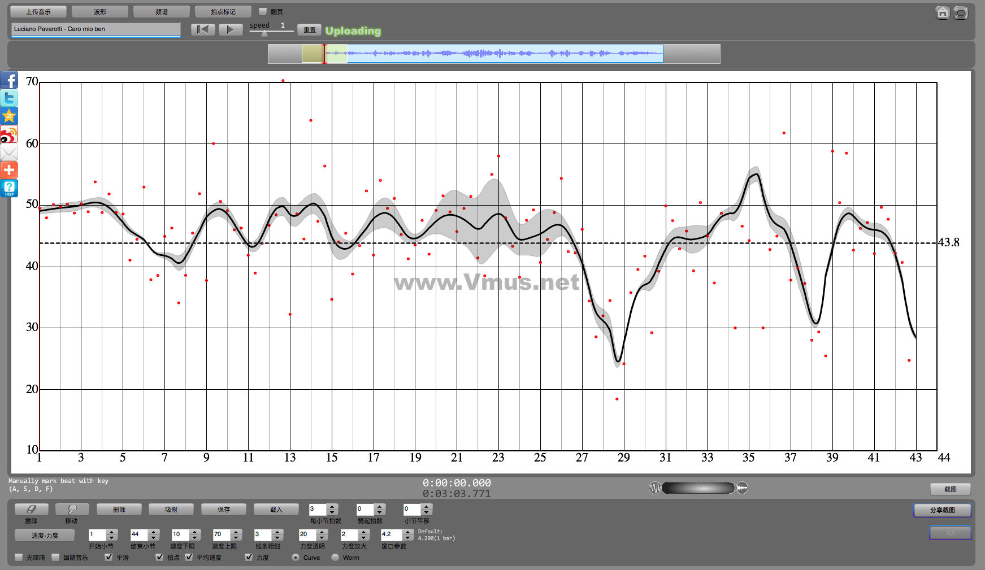Click the Twitter share icon

[9, 98]
